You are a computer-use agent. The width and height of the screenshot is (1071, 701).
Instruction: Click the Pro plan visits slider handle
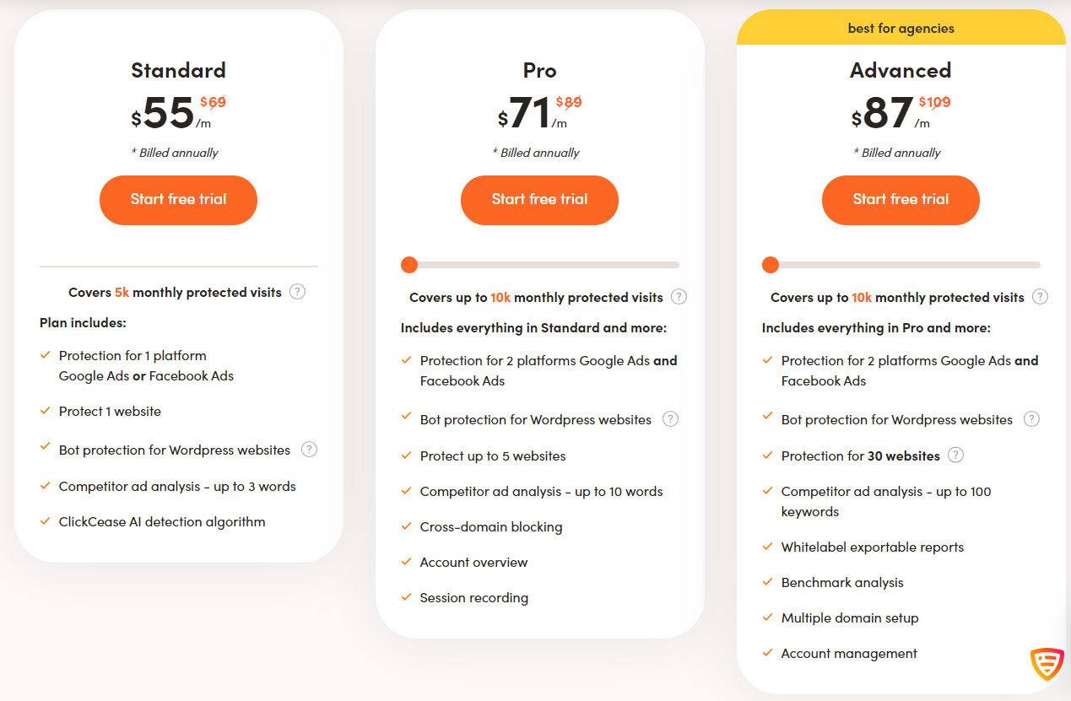coord(409,265)
